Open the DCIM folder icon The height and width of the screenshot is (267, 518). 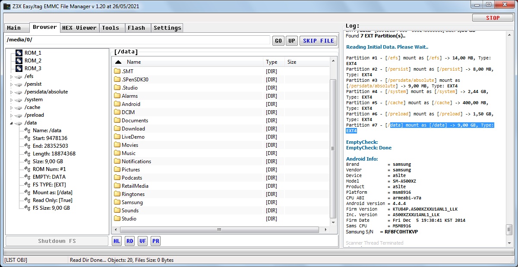point(117,112)
